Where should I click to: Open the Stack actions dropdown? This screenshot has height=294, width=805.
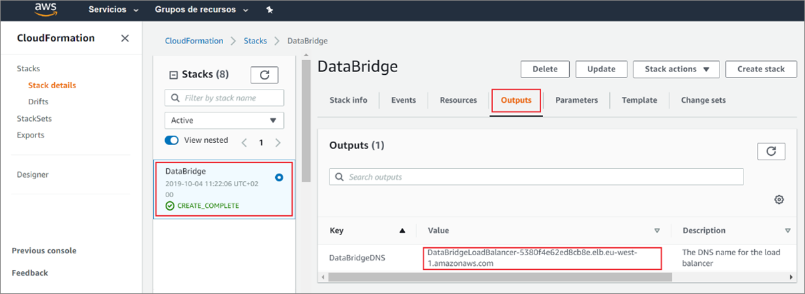click(676, 69)
